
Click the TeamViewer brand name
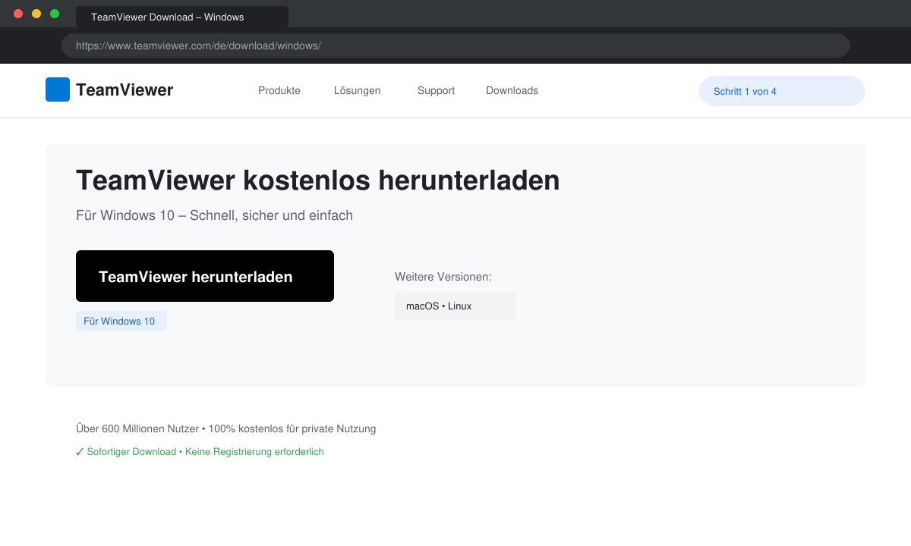pos(125,90)
